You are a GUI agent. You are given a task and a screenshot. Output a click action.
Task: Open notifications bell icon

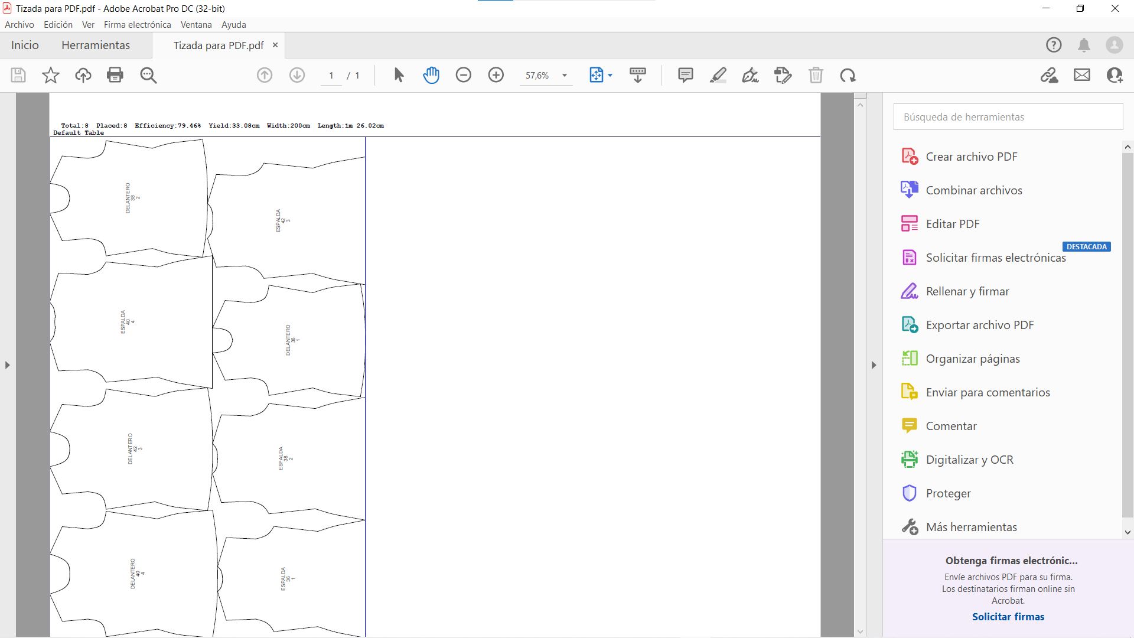click(x=1084, y=45)
